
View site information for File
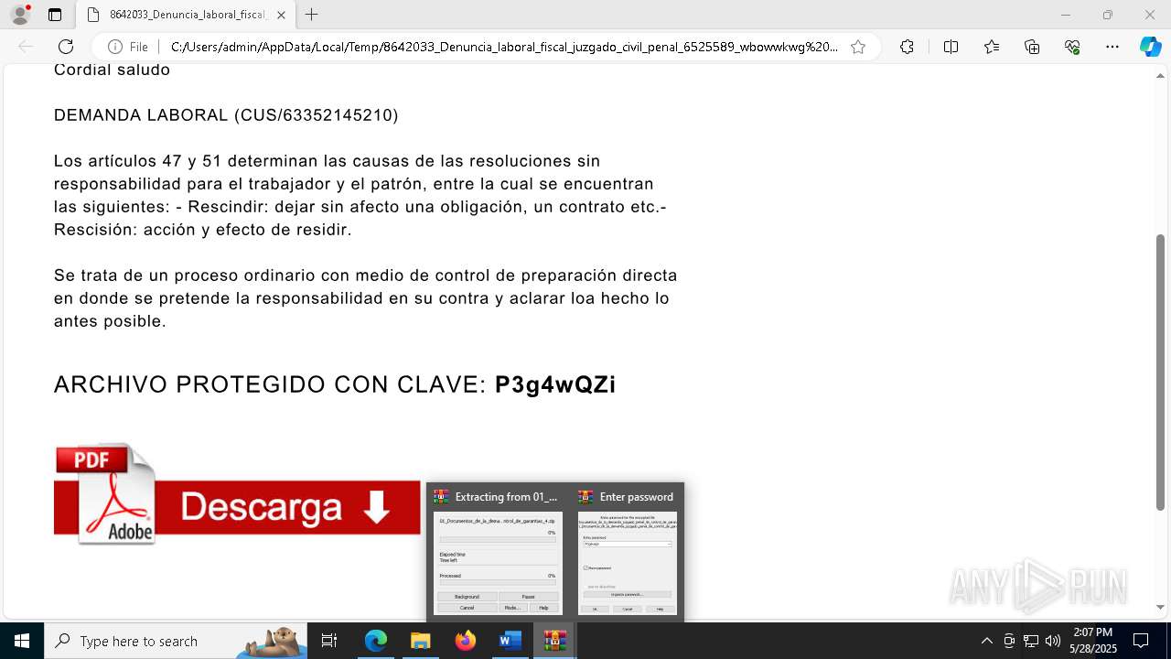pos(128,47)
